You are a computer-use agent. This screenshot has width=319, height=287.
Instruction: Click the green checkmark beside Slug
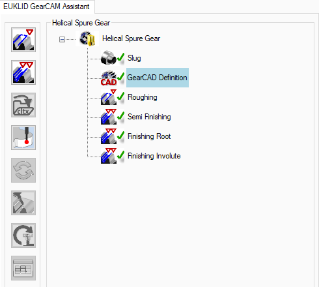(x=120, y=57)
